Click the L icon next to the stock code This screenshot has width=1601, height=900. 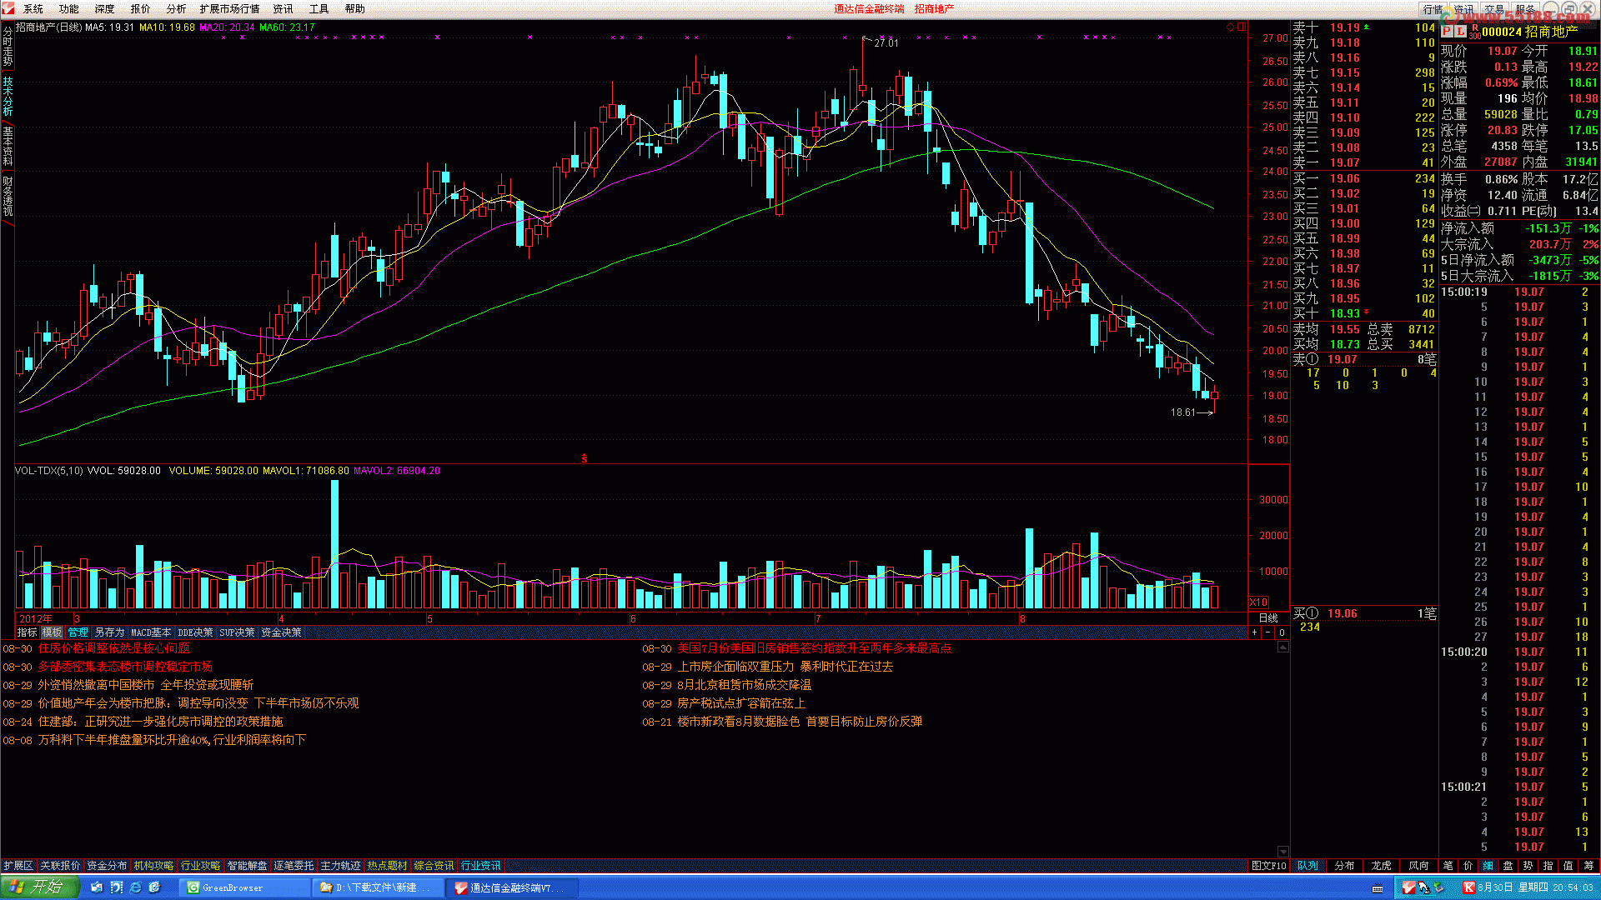click(1460, 32)
